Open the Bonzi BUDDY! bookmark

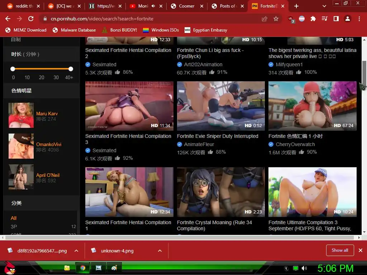pos(120,30)
